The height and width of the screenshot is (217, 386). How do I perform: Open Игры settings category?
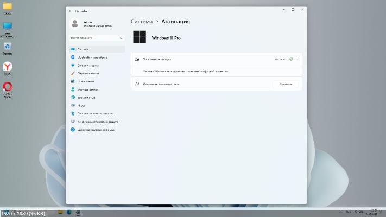[x=97, y=106]
